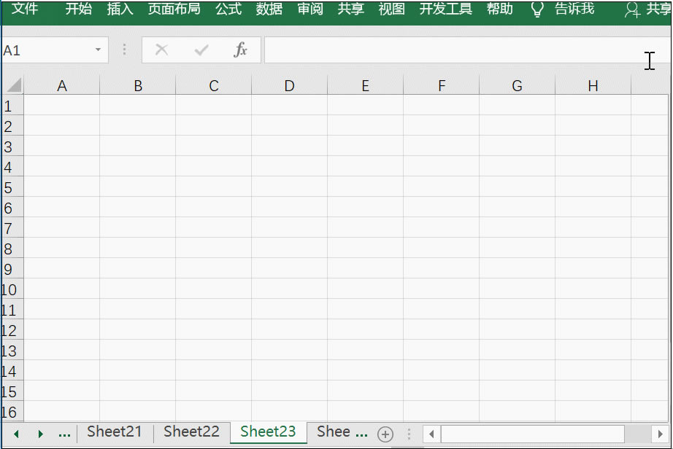Select column D header
The image size is (673, 449).
click(289, 85)
